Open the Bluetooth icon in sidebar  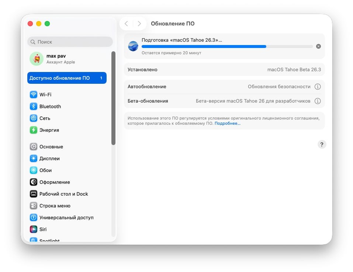pyautogui.click(x=34, y=106)
